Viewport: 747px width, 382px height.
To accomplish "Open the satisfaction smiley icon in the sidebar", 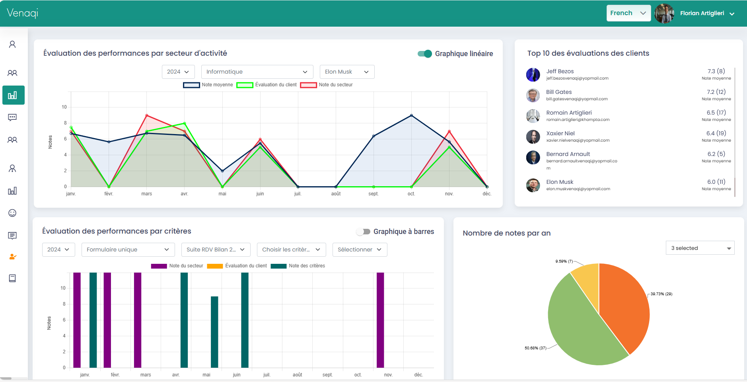I will [x=12, y=213].
